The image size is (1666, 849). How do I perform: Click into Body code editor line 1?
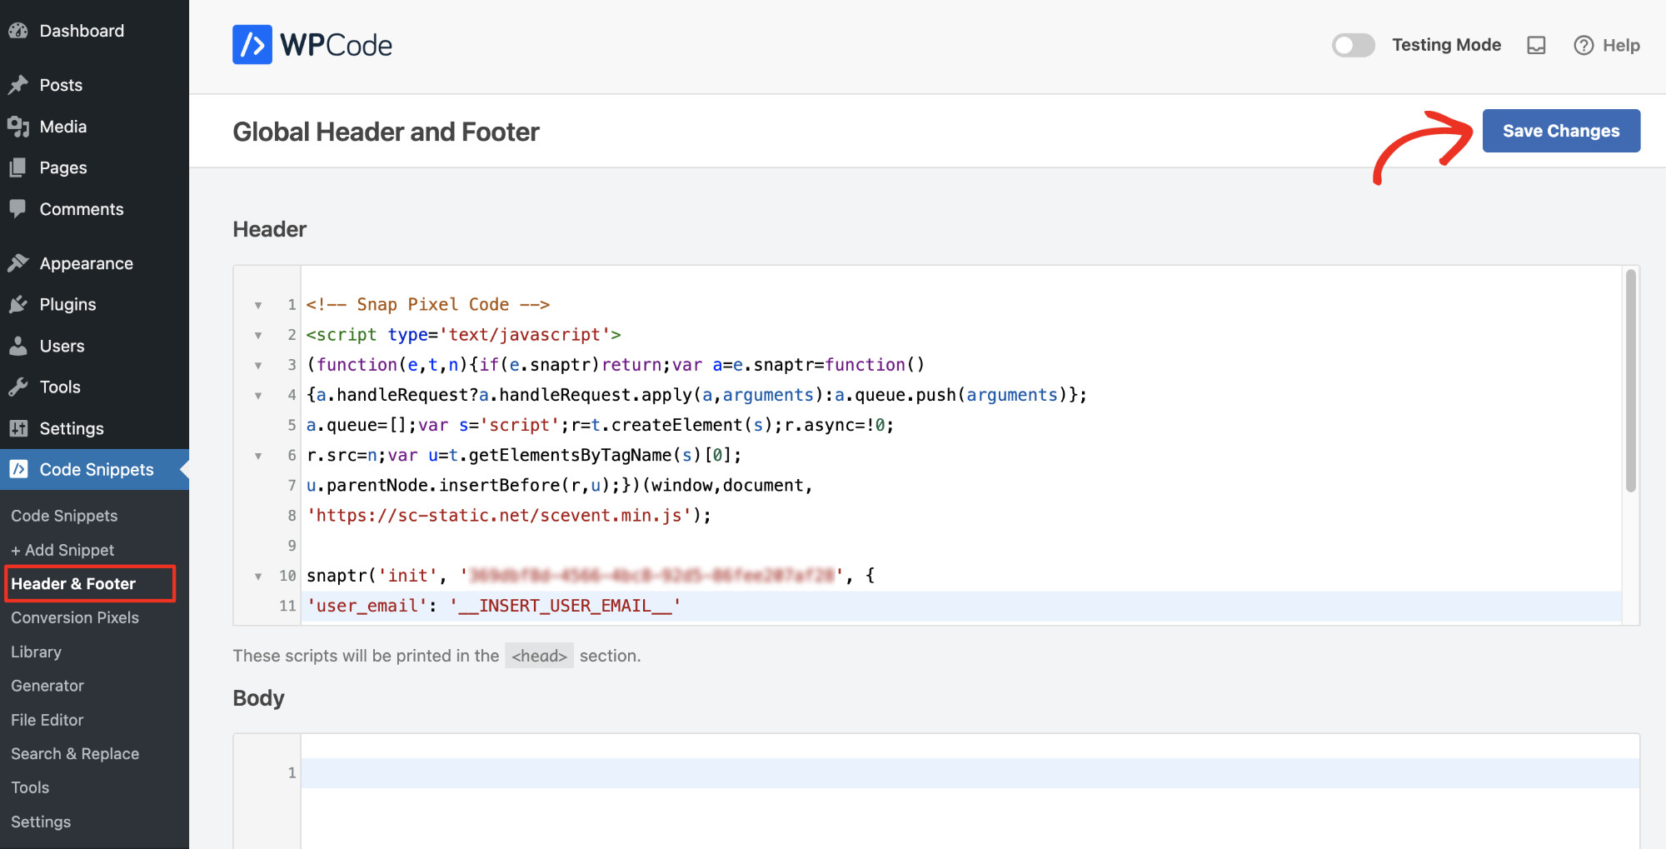(970, 773)
